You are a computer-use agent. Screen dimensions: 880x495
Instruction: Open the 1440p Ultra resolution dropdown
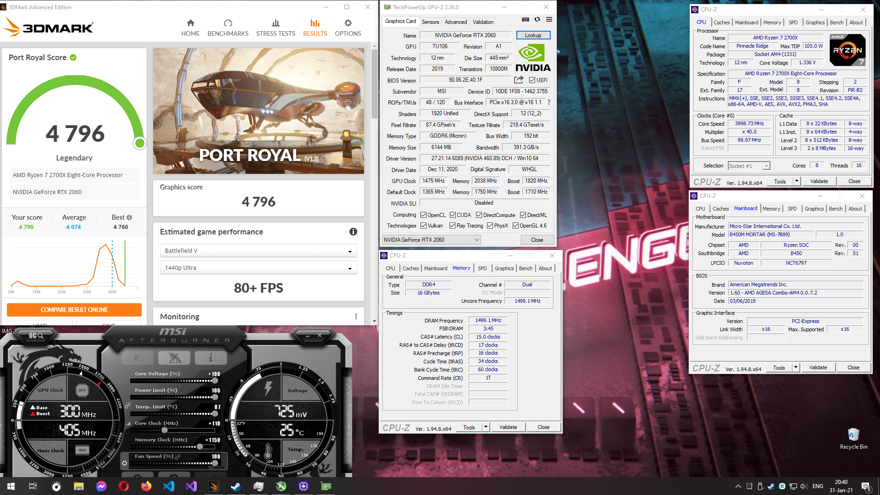click(258, 268)
